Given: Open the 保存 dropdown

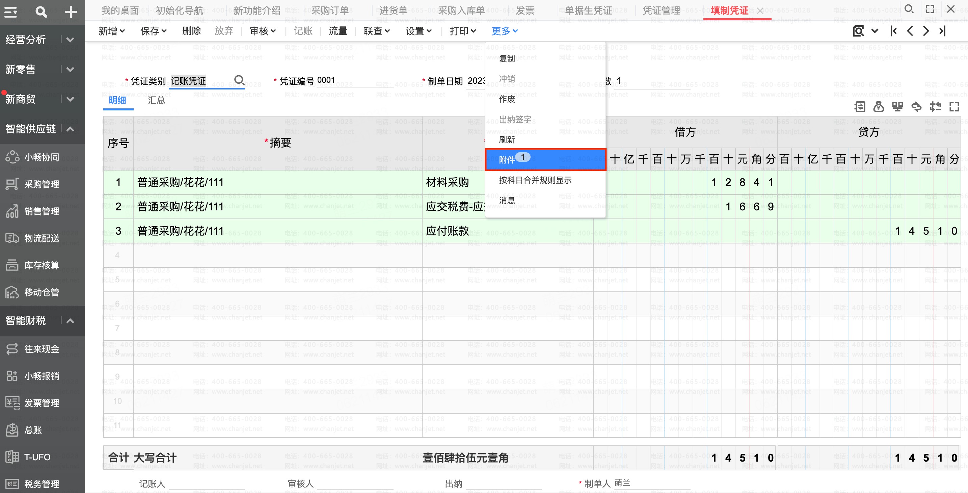Looking at the screenshot, I should click(x=153, y=31).
